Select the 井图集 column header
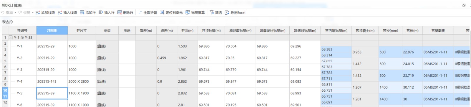 pyautogui.click(x=52, y=31)
